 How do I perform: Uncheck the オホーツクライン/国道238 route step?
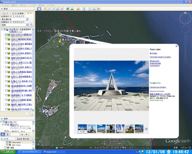[6, 34]
